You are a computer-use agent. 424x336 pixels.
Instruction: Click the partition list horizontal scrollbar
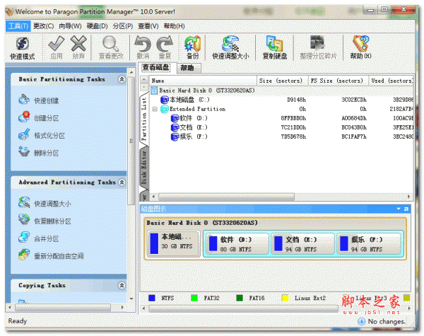coord(226,197)
